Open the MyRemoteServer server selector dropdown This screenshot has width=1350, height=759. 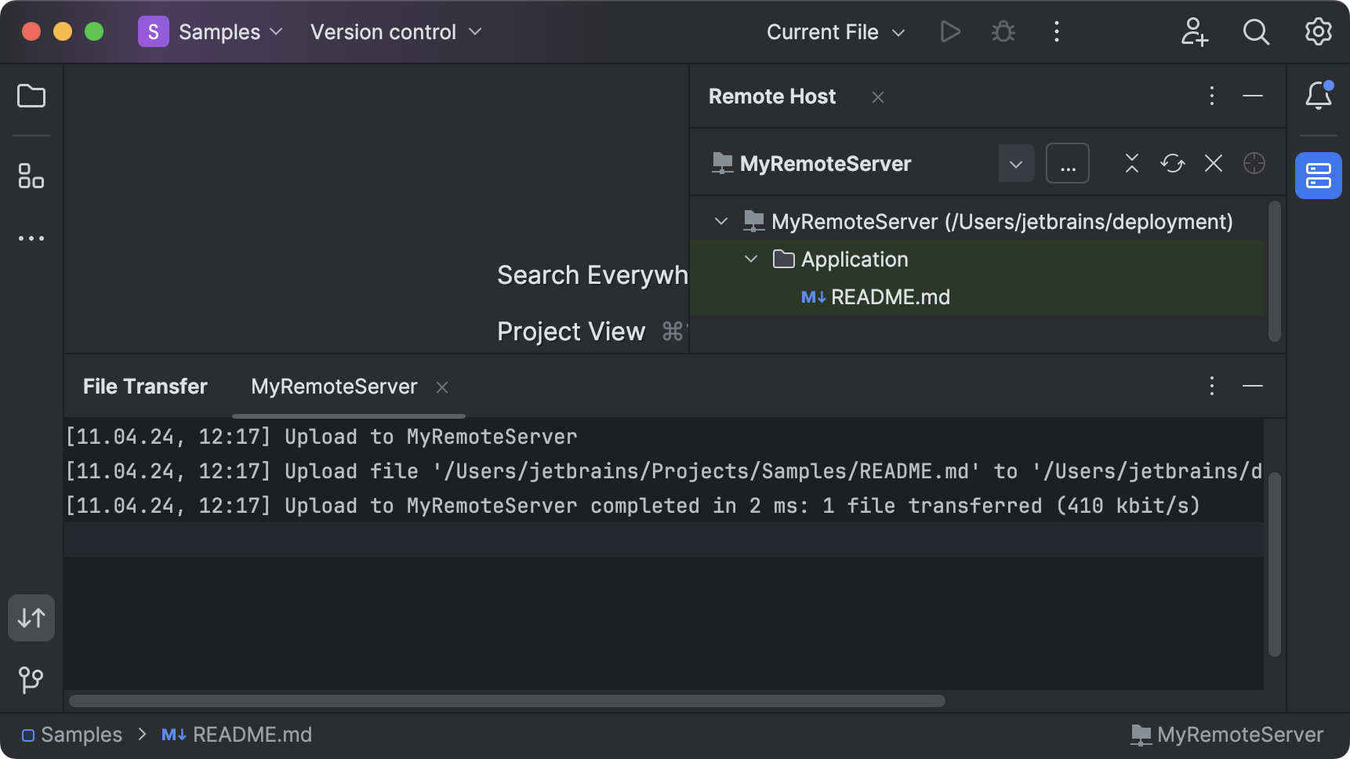point(1016,164)
